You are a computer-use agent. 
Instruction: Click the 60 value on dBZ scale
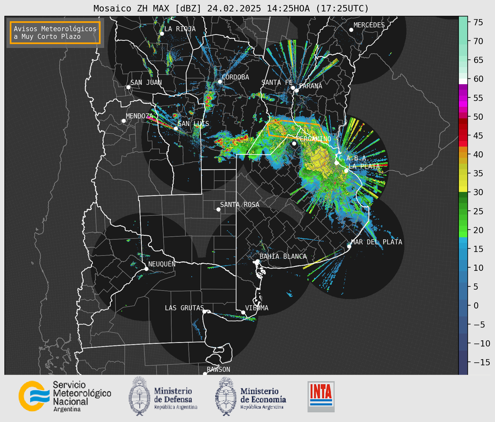tap(478, 79)
